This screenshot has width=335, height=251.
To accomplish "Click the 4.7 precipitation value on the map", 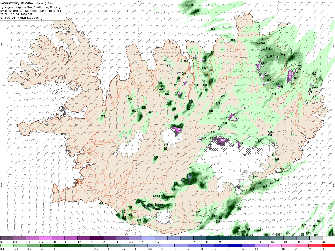I will click(x=183, y=180).
